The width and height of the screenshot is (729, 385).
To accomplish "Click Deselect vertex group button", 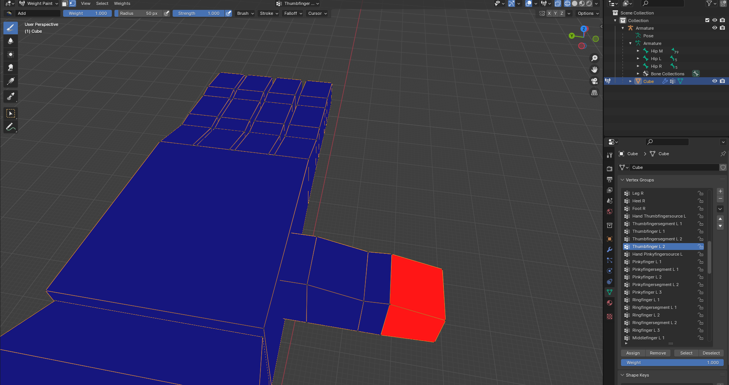I will point(711,353).
